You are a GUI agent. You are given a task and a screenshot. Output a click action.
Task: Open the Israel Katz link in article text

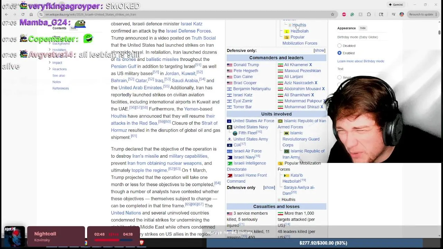click(x=191, y=24)
